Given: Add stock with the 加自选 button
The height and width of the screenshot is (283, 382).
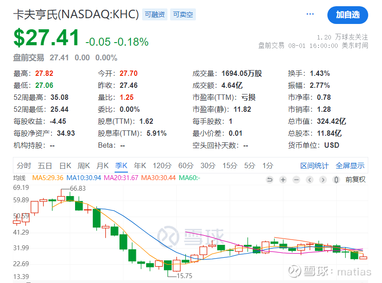Looking at the screenshot, I should (348, 15).
